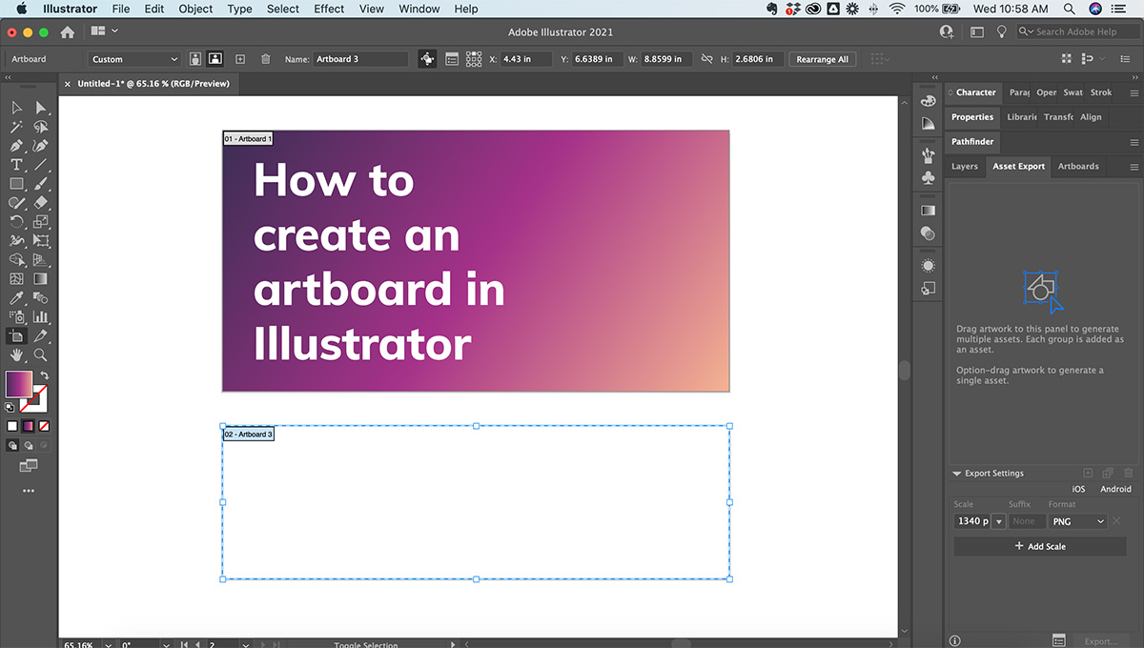
Task: Toggle Move/Copy Artwork with Artboard
Action: [x=427, y=59]
